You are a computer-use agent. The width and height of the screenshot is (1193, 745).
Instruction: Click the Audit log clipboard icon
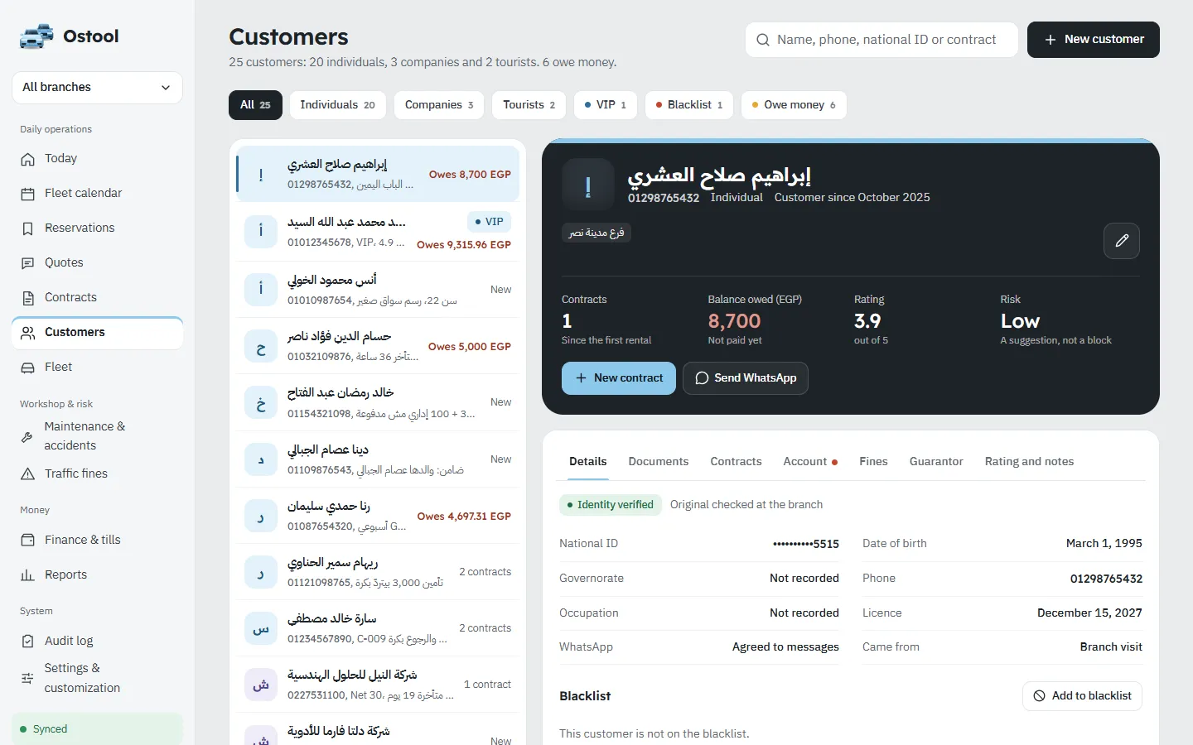(28, 642)
